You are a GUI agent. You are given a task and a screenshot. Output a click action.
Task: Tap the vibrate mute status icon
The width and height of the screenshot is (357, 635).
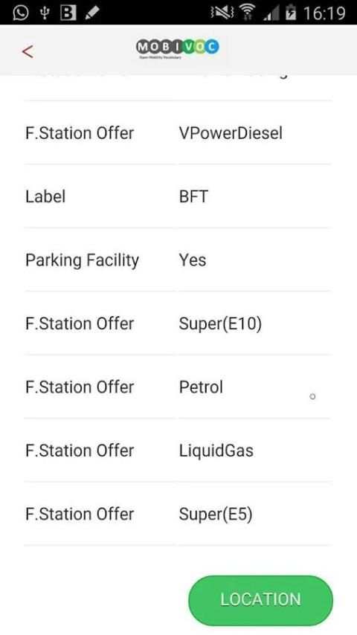click(x=222, y=13)
